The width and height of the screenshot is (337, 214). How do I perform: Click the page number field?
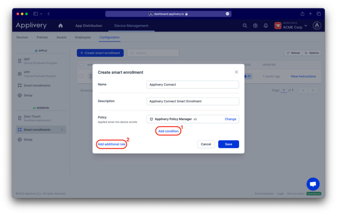coord(284,90)
